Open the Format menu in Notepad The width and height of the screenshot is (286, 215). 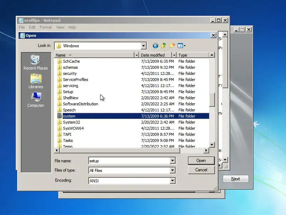[46, 27]
